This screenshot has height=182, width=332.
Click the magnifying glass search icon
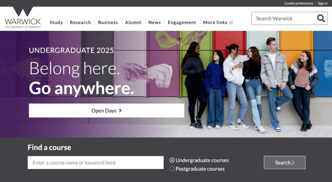[321, 18]
